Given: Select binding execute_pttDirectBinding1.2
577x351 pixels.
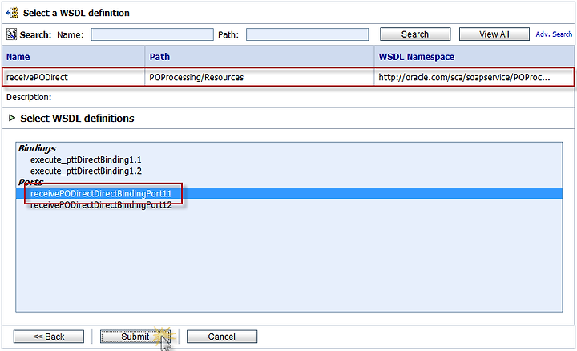Looking at the screenshot, I should pos(86,171).
